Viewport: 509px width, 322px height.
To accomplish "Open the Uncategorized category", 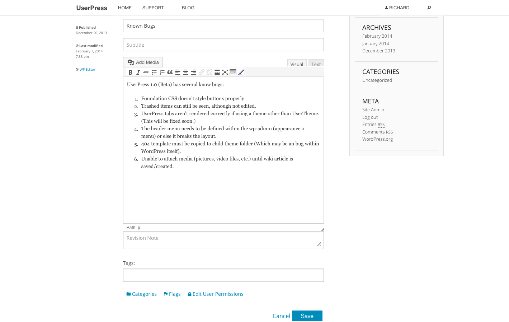I will click(377, 80).
